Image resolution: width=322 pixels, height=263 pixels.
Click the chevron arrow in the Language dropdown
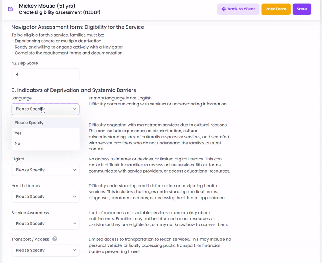pos(74,109)
